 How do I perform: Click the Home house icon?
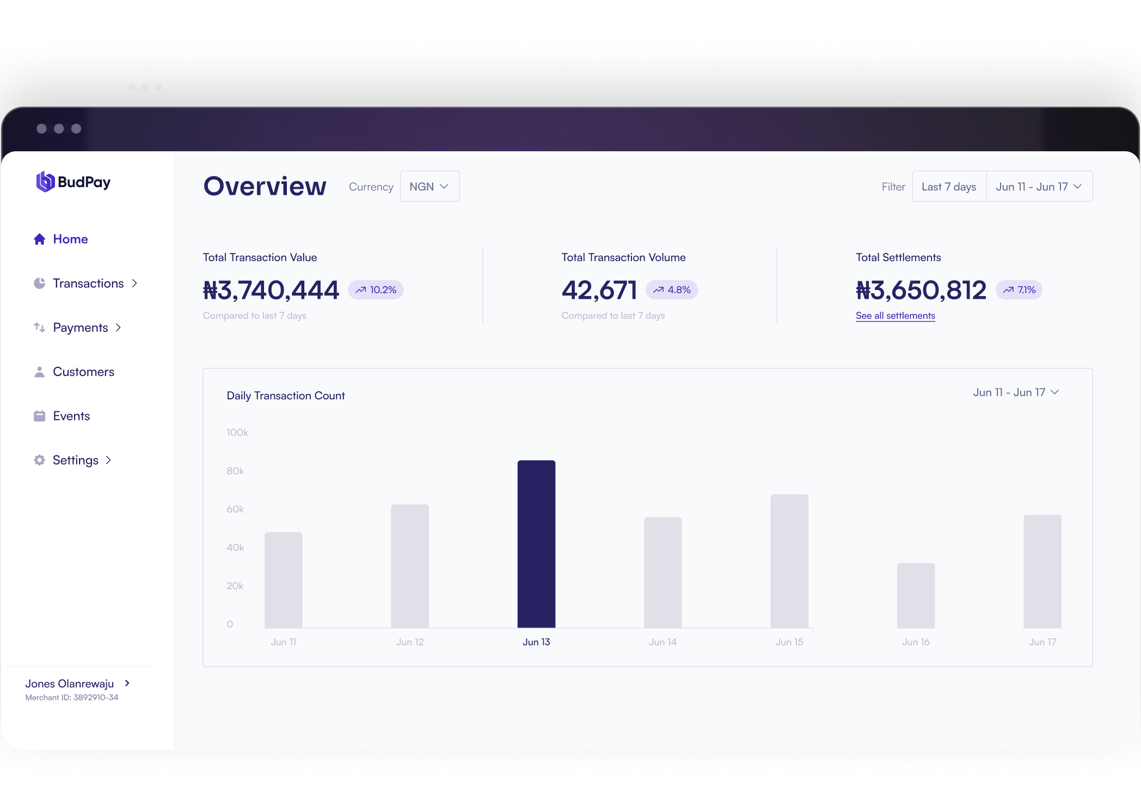pyautogui.click(x=39, y=239)
